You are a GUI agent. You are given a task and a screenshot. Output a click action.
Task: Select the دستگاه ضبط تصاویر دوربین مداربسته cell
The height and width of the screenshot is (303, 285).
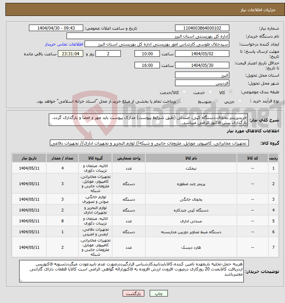click(191, 232)
